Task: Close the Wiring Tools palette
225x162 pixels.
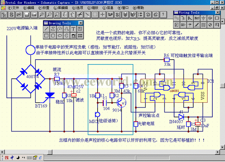Action: (x=218, y=12)
